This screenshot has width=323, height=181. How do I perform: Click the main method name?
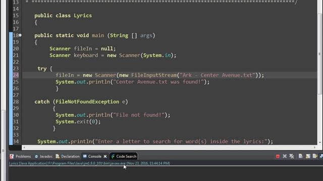[x=98, y=35]
